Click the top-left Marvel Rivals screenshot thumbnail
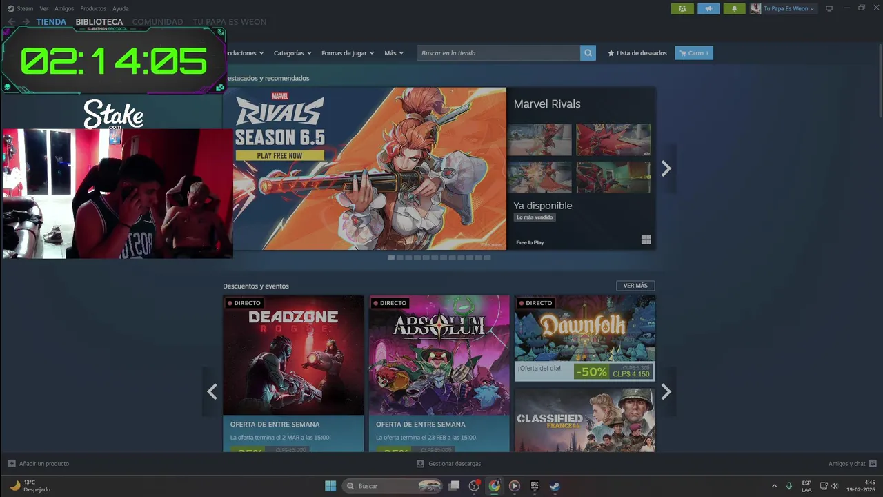Screen dimensions: 883x497 539,139
